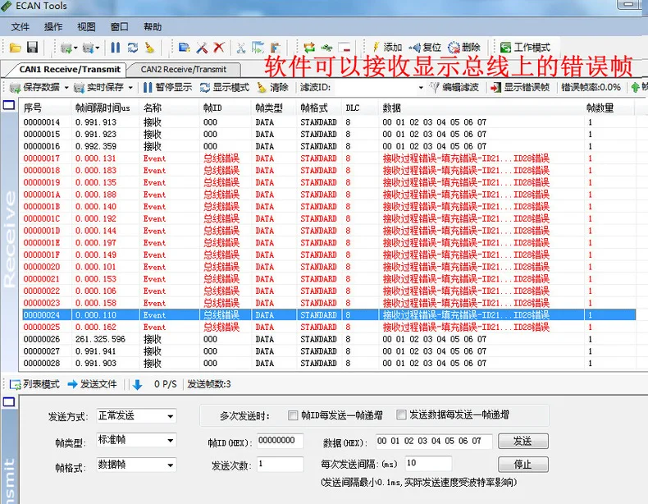Click the 帧ID (HEX) input field
This screenshot has width=648, height=504.
coord(281,441)
